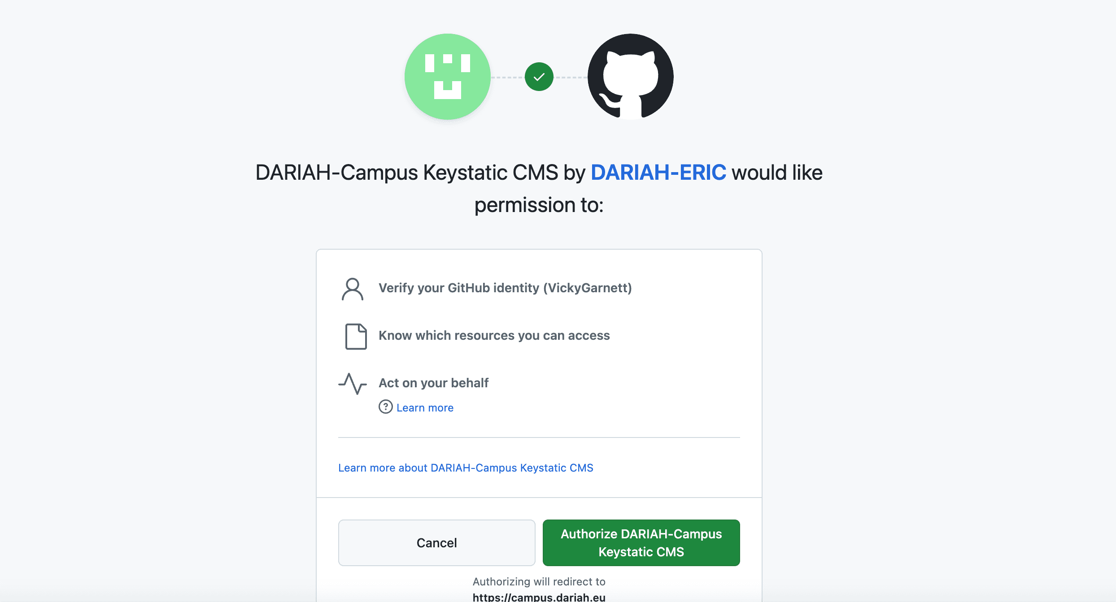Click the DARIAH-Campus Keystatic CMS heading title
The image size is (1116, 602).
407,173
